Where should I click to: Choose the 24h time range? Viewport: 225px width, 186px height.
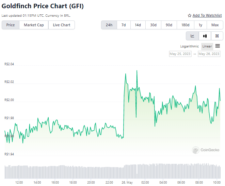click(109, 25)
